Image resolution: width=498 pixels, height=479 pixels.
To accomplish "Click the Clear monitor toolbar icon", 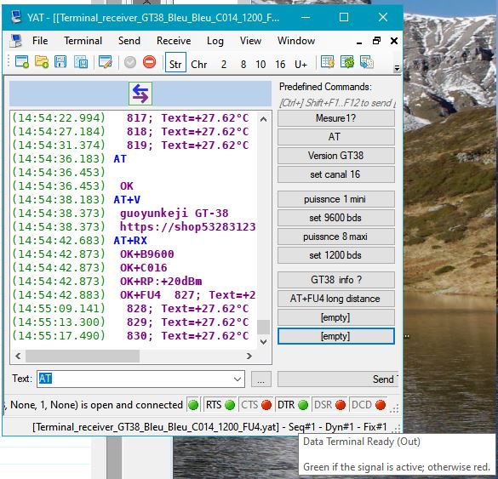I will point(328,62).
